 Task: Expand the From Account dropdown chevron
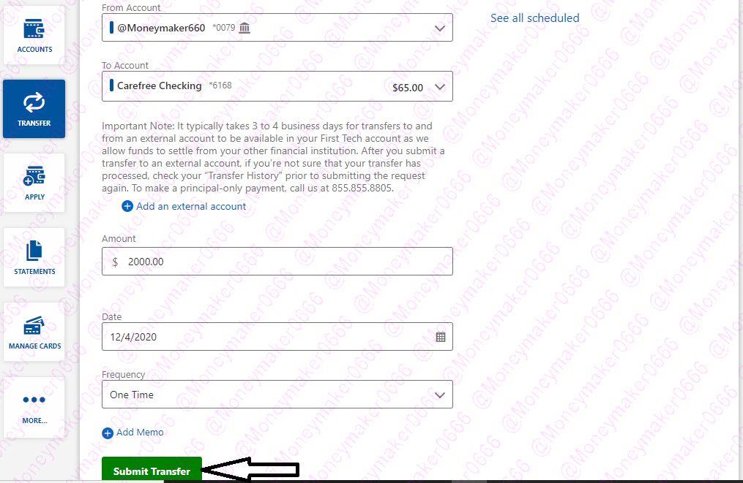pyautogui.click(x=439, y=28)
